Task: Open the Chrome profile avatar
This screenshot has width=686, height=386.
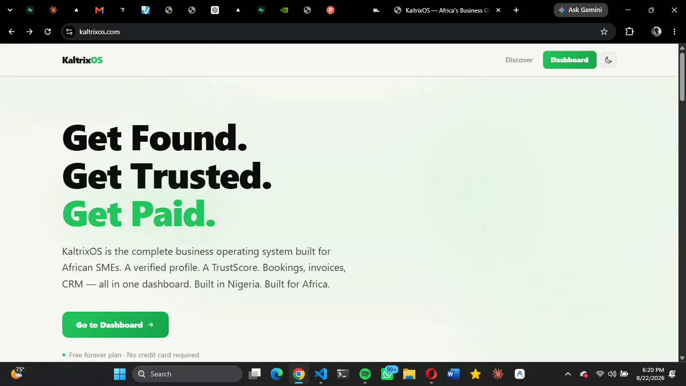Action: point(656,32)
